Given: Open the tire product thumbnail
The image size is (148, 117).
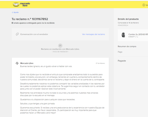Looking at the screenshot, I should [x=123, y=35].
